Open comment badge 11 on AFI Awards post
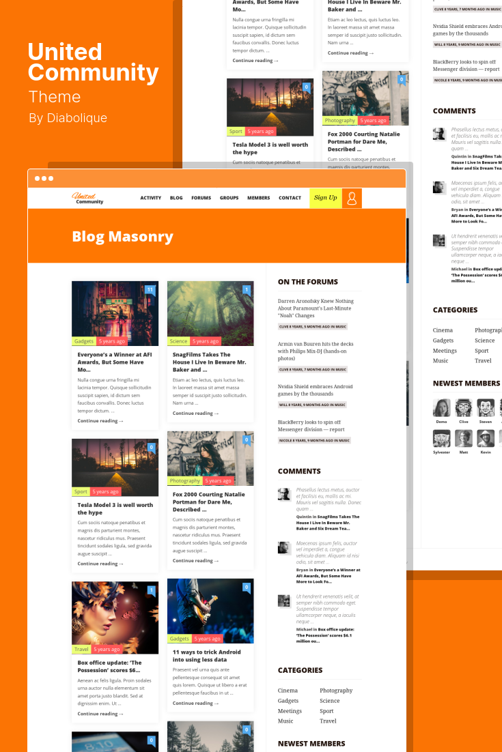Screen dimensions: 502x752 coord(150,289)
